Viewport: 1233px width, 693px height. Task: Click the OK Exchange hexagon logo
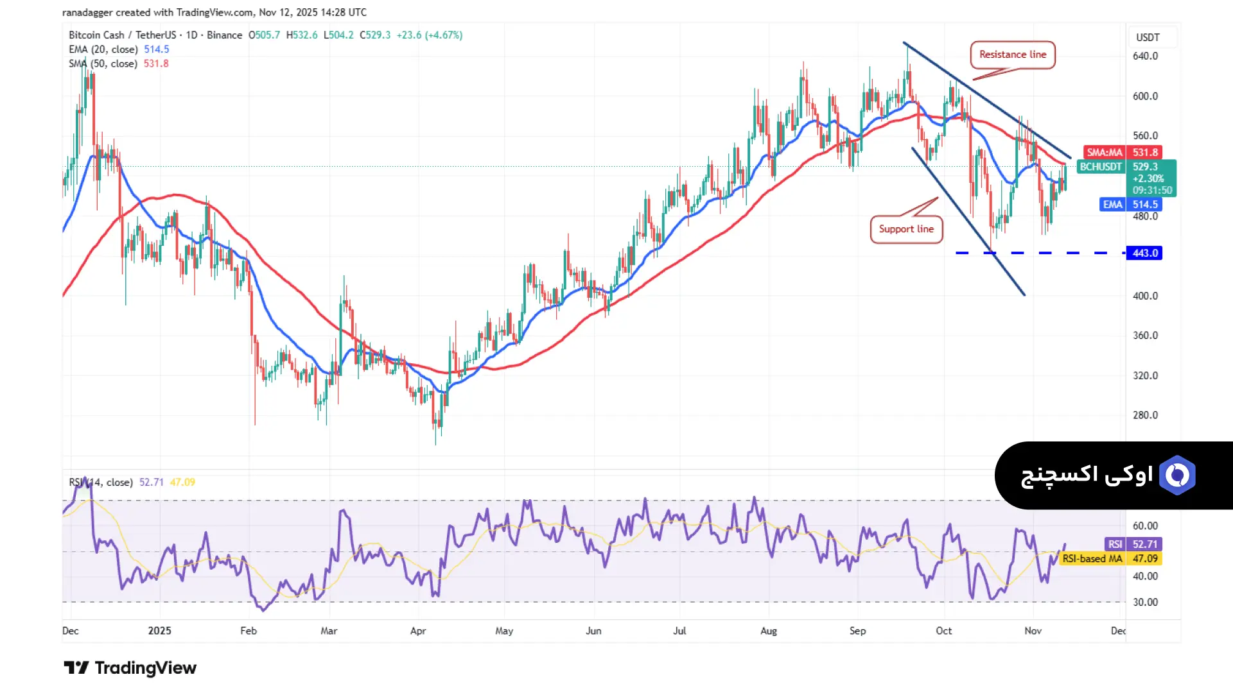point(1177,475)
